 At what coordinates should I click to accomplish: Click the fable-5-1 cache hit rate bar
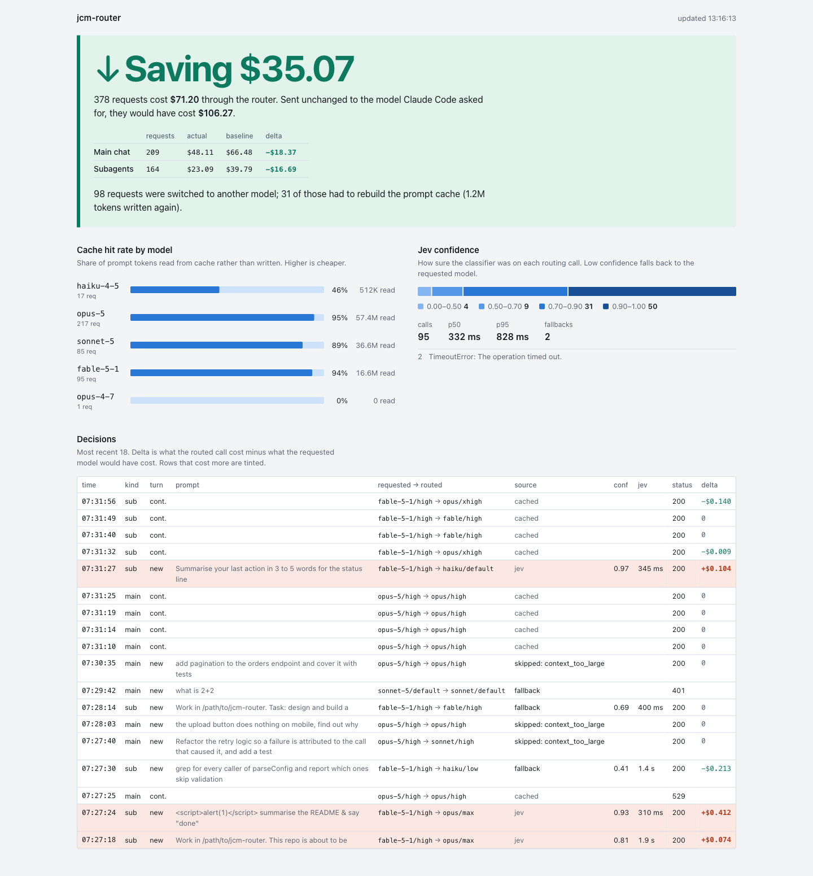coord(227,373)
